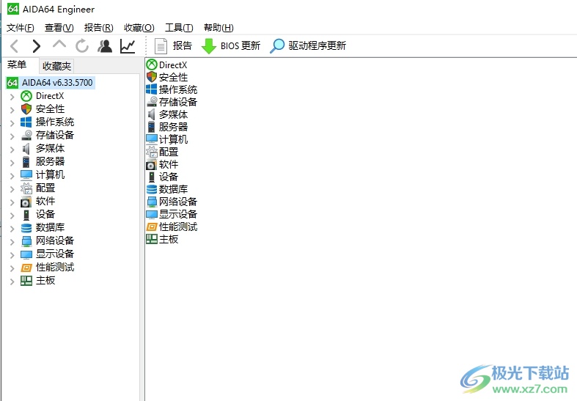Expand the 软件 tree node
Viewport: 577px width, 401px height.
[12, 202]
